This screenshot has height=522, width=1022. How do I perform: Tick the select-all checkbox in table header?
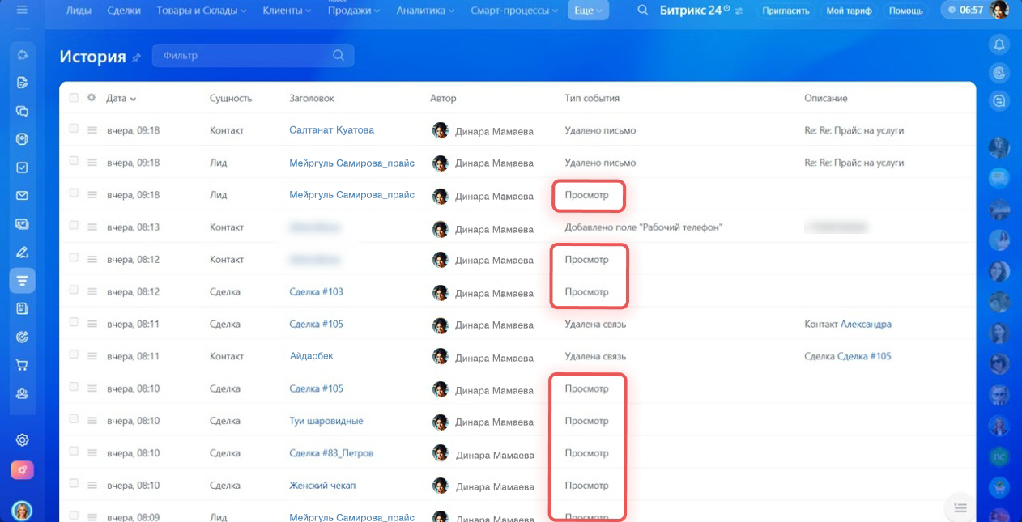(x=74, y=98)
